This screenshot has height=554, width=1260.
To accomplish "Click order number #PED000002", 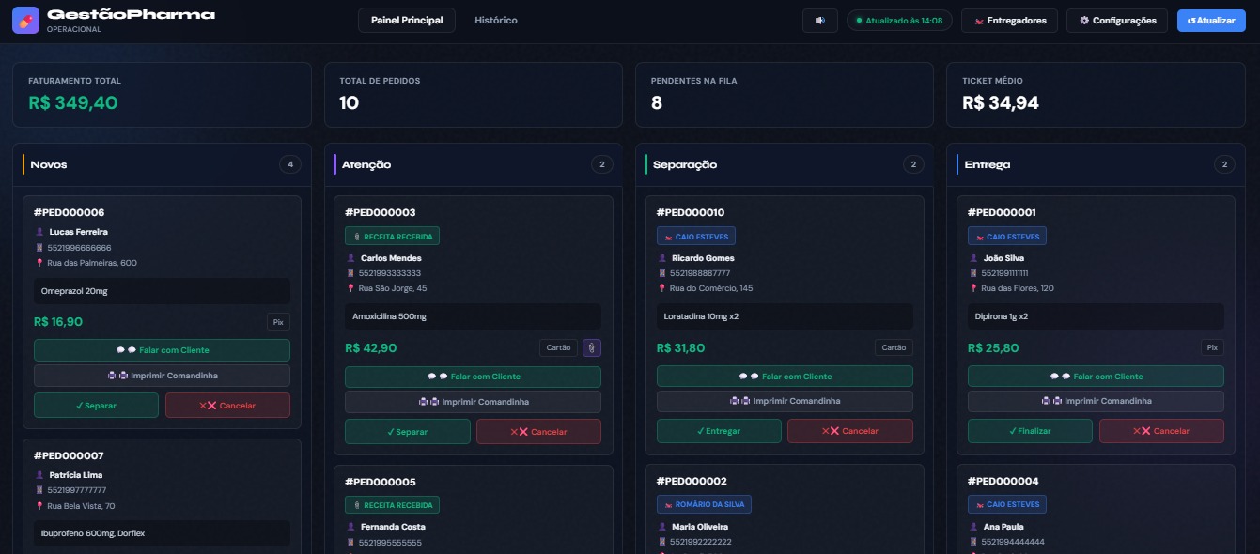I will [x=692, y=481].
